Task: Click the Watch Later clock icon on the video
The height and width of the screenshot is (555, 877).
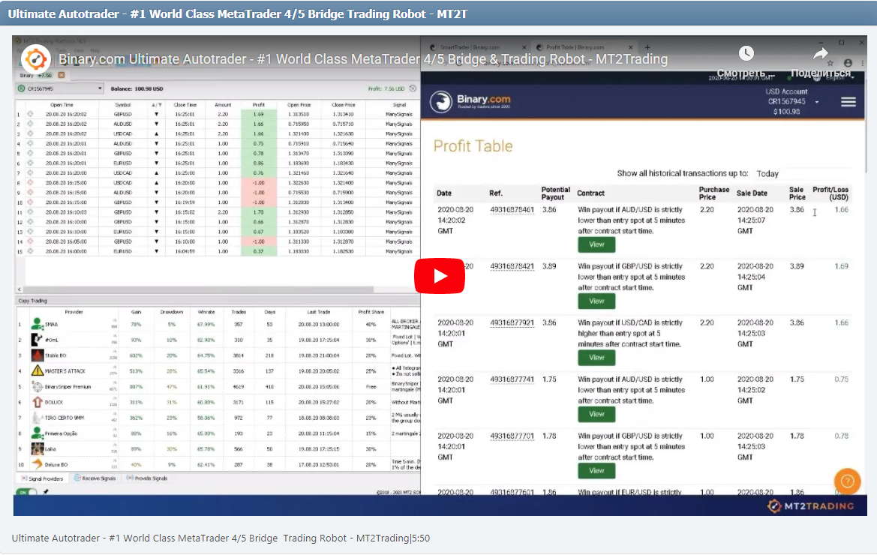Action: (746, 53)
